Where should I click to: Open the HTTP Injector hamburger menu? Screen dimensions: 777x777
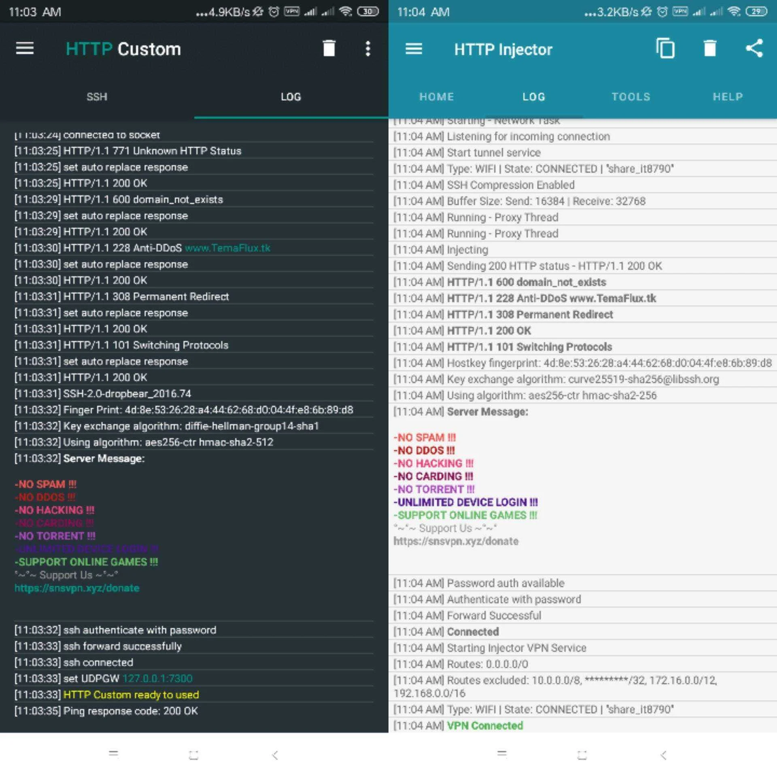(x=414, y=49)
